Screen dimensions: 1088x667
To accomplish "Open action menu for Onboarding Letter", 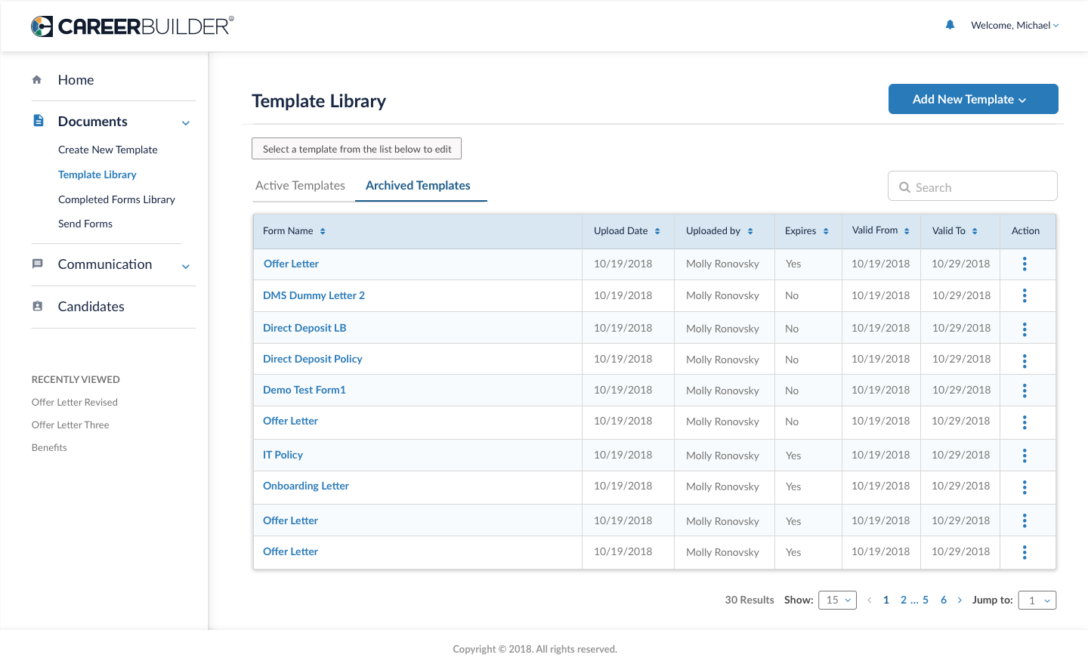I will [x=1025, y=487].
